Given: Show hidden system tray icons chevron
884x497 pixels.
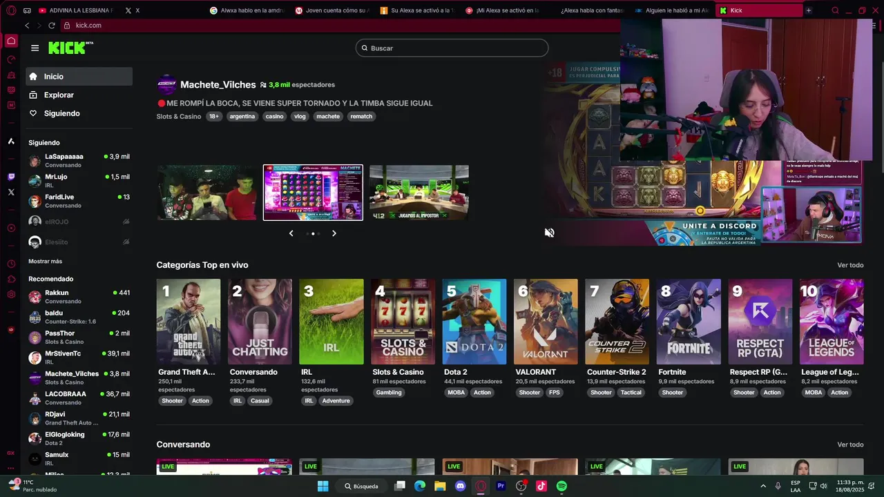Looking at the screenshot, I should tap(763, 486).
